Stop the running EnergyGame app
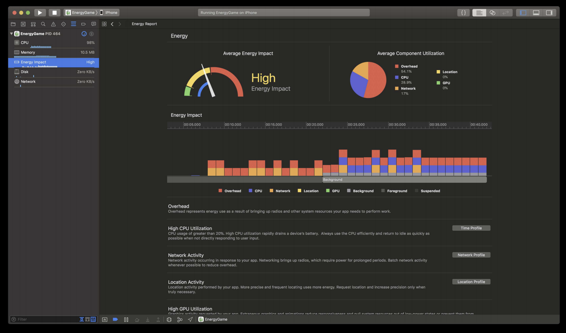 tap(55, 12)
